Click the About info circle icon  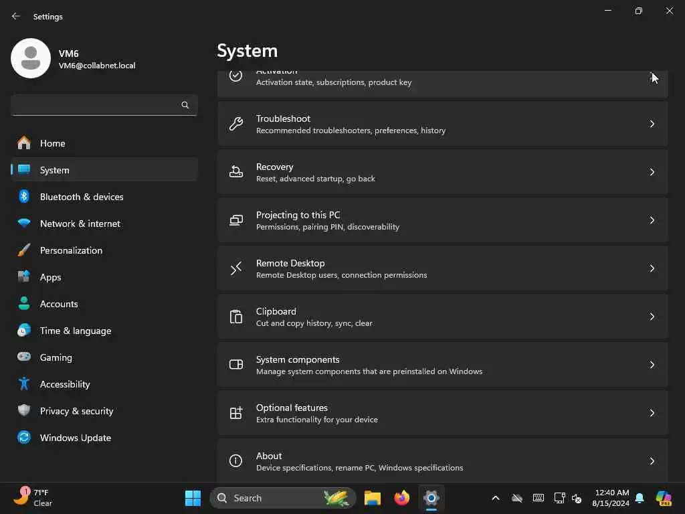click(236, 460)
